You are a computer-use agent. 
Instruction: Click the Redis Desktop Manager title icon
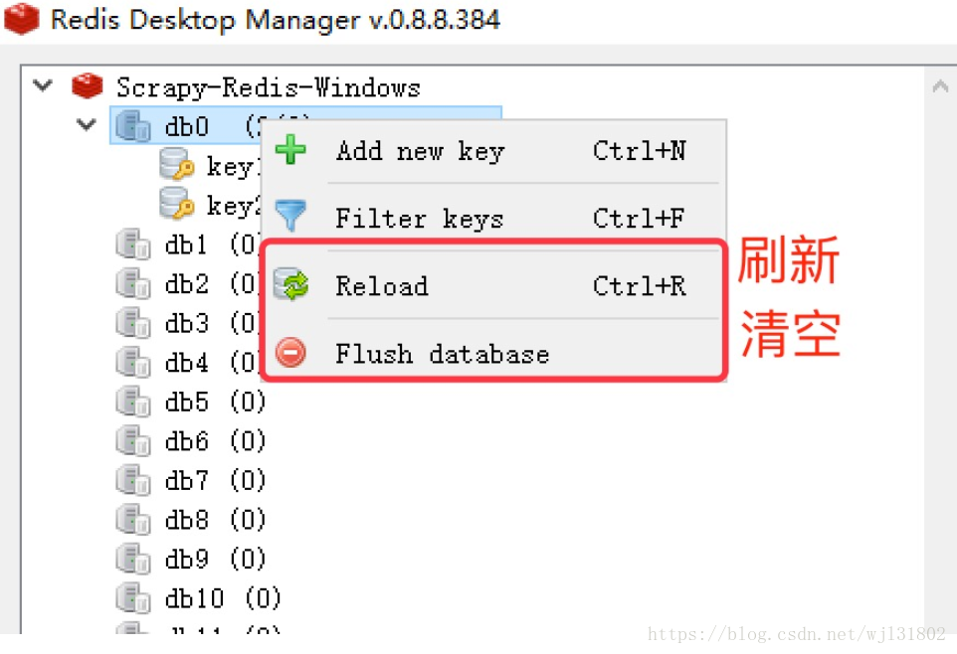pos(22,19)
